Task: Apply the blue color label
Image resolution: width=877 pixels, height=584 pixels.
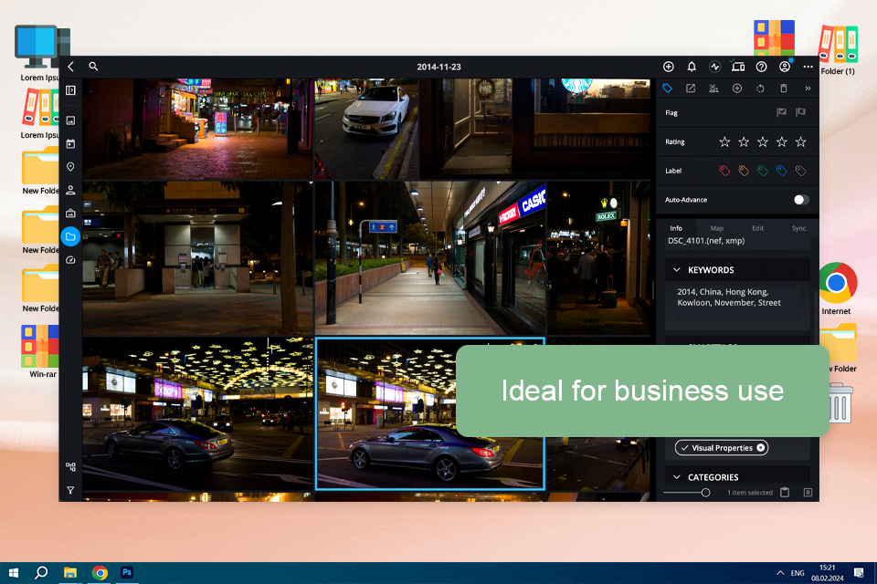Action: (x=781, y=171)
